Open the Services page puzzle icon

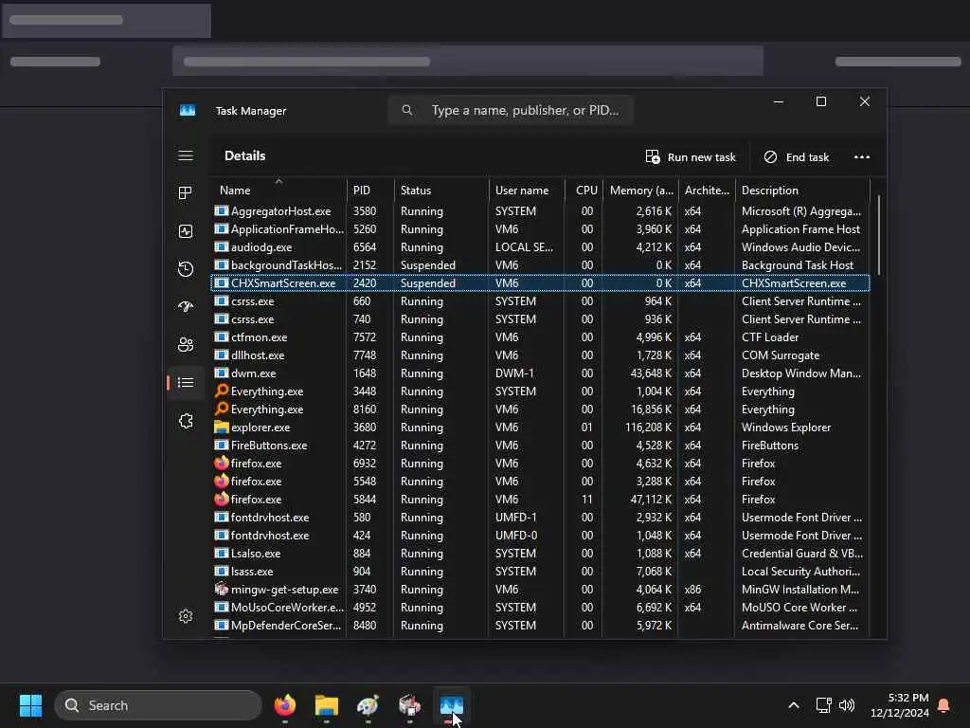click(x=186, y=421)
